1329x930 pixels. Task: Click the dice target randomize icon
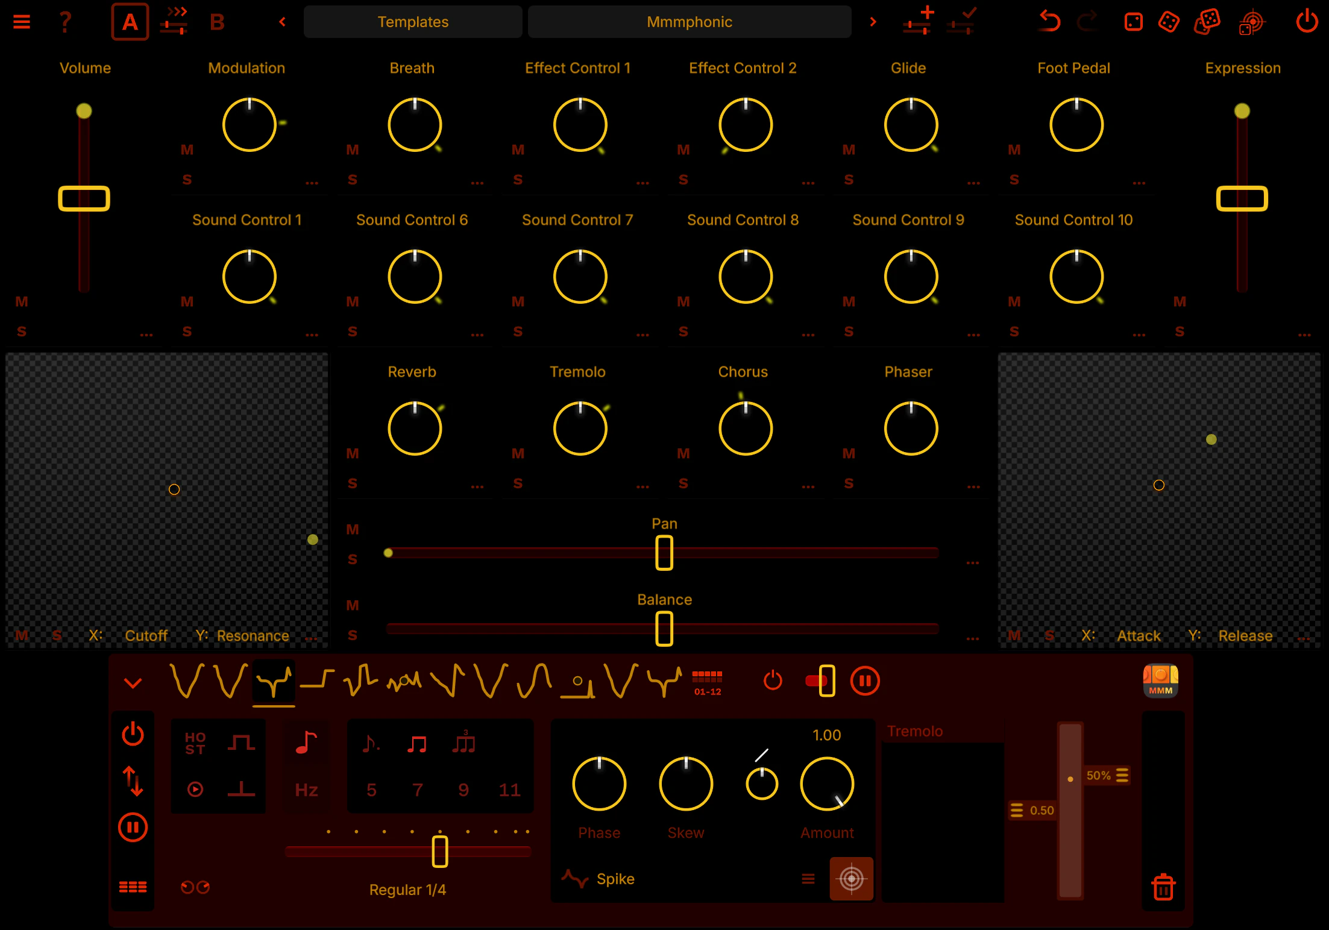[x=1251, y=23]
